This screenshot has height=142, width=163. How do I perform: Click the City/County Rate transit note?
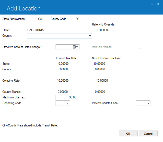pyautogui.click(x=30, y=125)
